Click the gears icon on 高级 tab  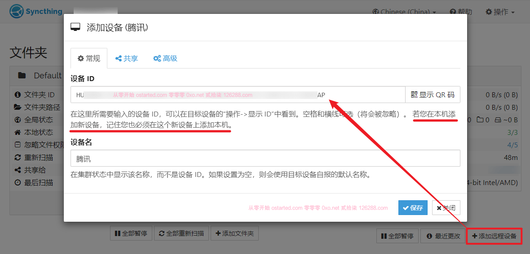pos(157,58)
